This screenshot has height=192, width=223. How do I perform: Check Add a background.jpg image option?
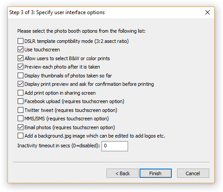point(20,136)
